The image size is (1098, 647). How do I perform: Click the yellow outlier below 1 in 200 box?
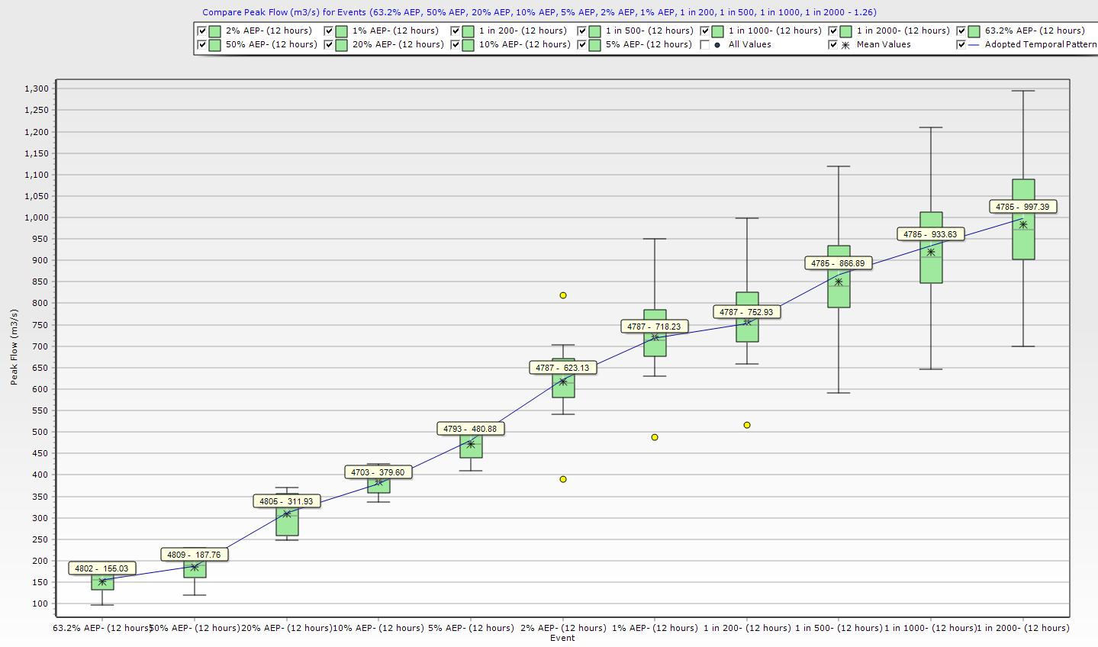[x=747, y=425]
